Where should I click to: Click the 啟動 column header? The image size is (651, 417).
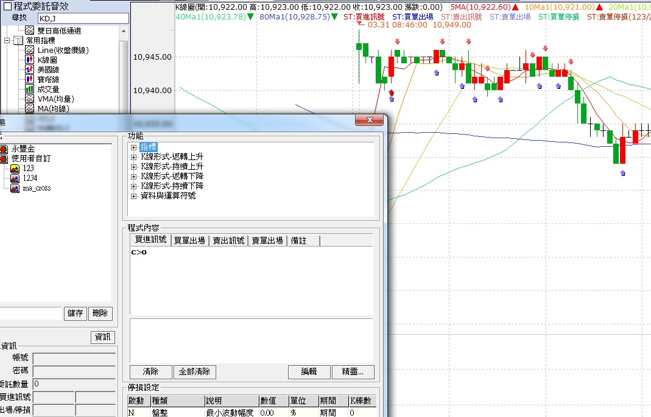(x=139, y=401)
